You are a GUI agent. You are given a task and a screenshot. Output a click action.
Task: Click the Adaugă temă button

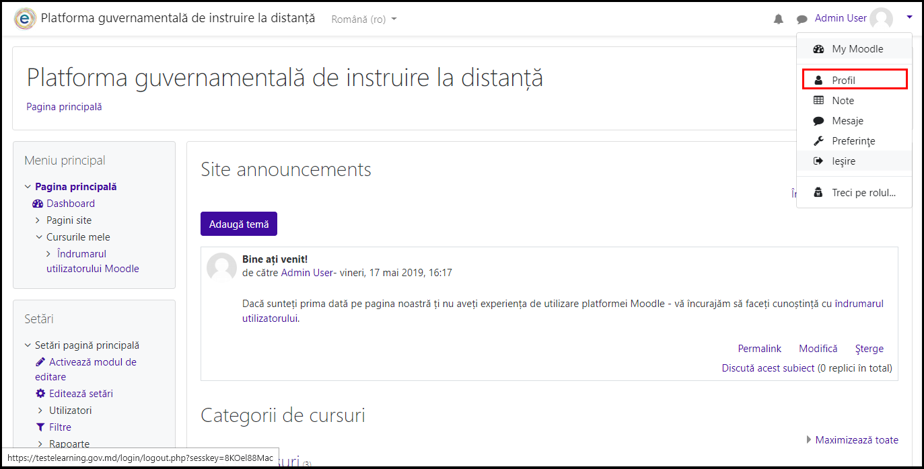pyautogui.click(x=239, y=224)
